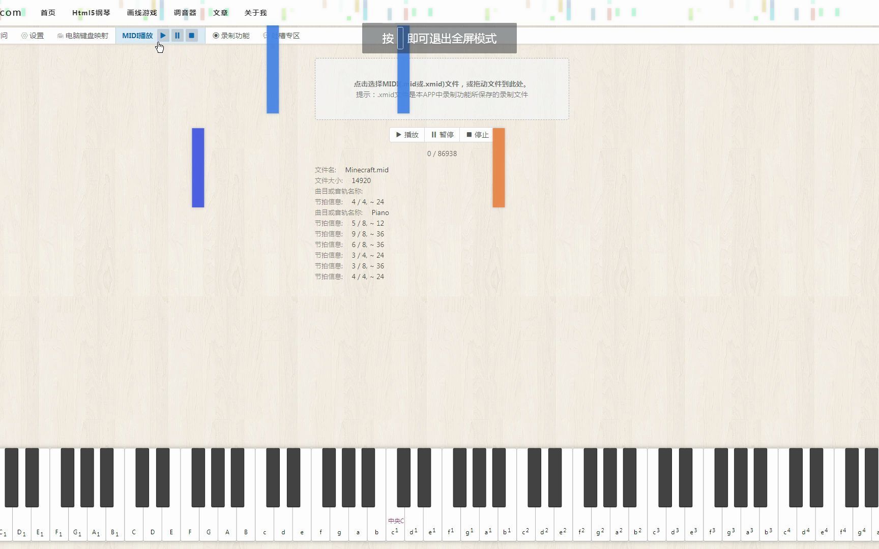Play the white key labeled c3
Viewport: 879px width, 549px height.
656,524
